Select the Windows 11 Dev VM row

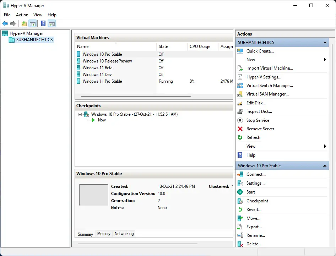[x=154, y=75]
